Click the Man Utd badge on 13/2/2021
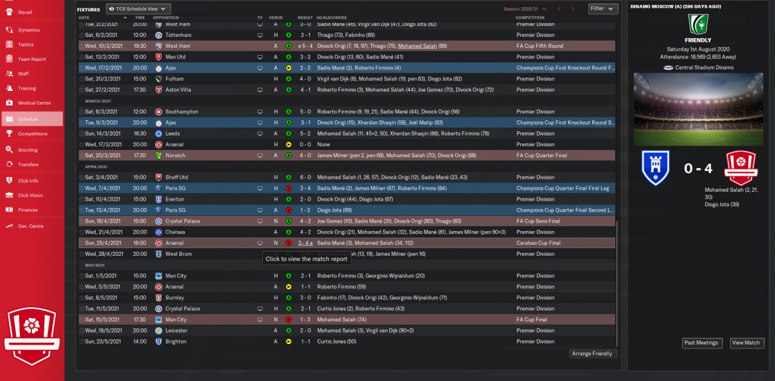The height and width of the screenshot is (381, 775). point(158,57)
